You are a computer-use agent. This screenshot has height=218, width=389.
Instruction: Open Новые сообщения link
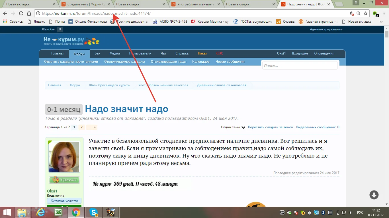coord(230,61)
